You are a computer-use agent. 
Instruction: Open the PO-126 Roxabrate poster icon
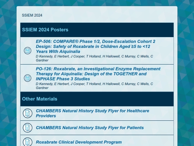pos(27,78)
